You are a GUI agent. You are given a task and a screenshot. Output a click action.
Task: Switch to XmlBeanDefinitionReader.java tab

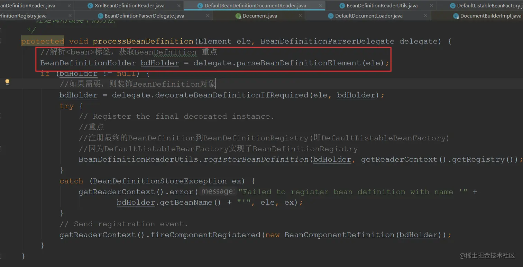pyautogui.click(x=129, y=6)
